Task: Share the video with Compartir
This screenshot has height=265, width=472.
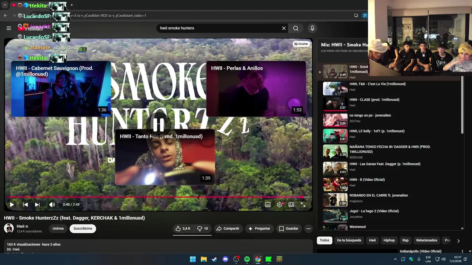Action: point(228,229)
